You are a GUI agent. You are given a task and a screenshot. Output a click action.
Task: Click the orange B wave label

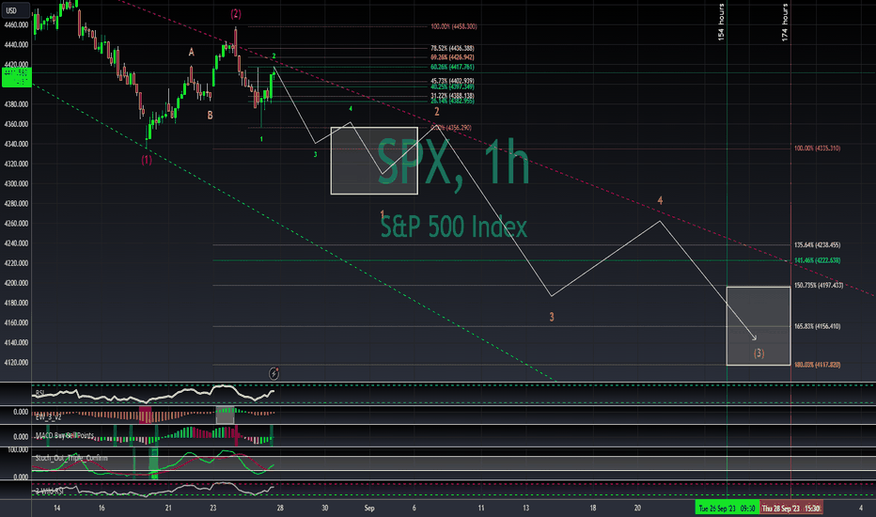click(x=210, y=115)
